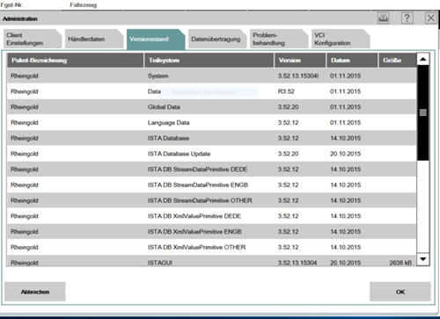This screenshot has height=319, width=440.
Task: Click the scrollbar down arrow
Action: [423, 259]
